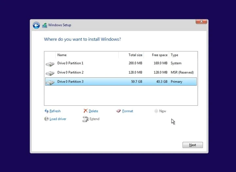The width and height of the screenshot is (236, 172).
Task: Sort by the Total size column header
Action: click(x=131, y=55)
